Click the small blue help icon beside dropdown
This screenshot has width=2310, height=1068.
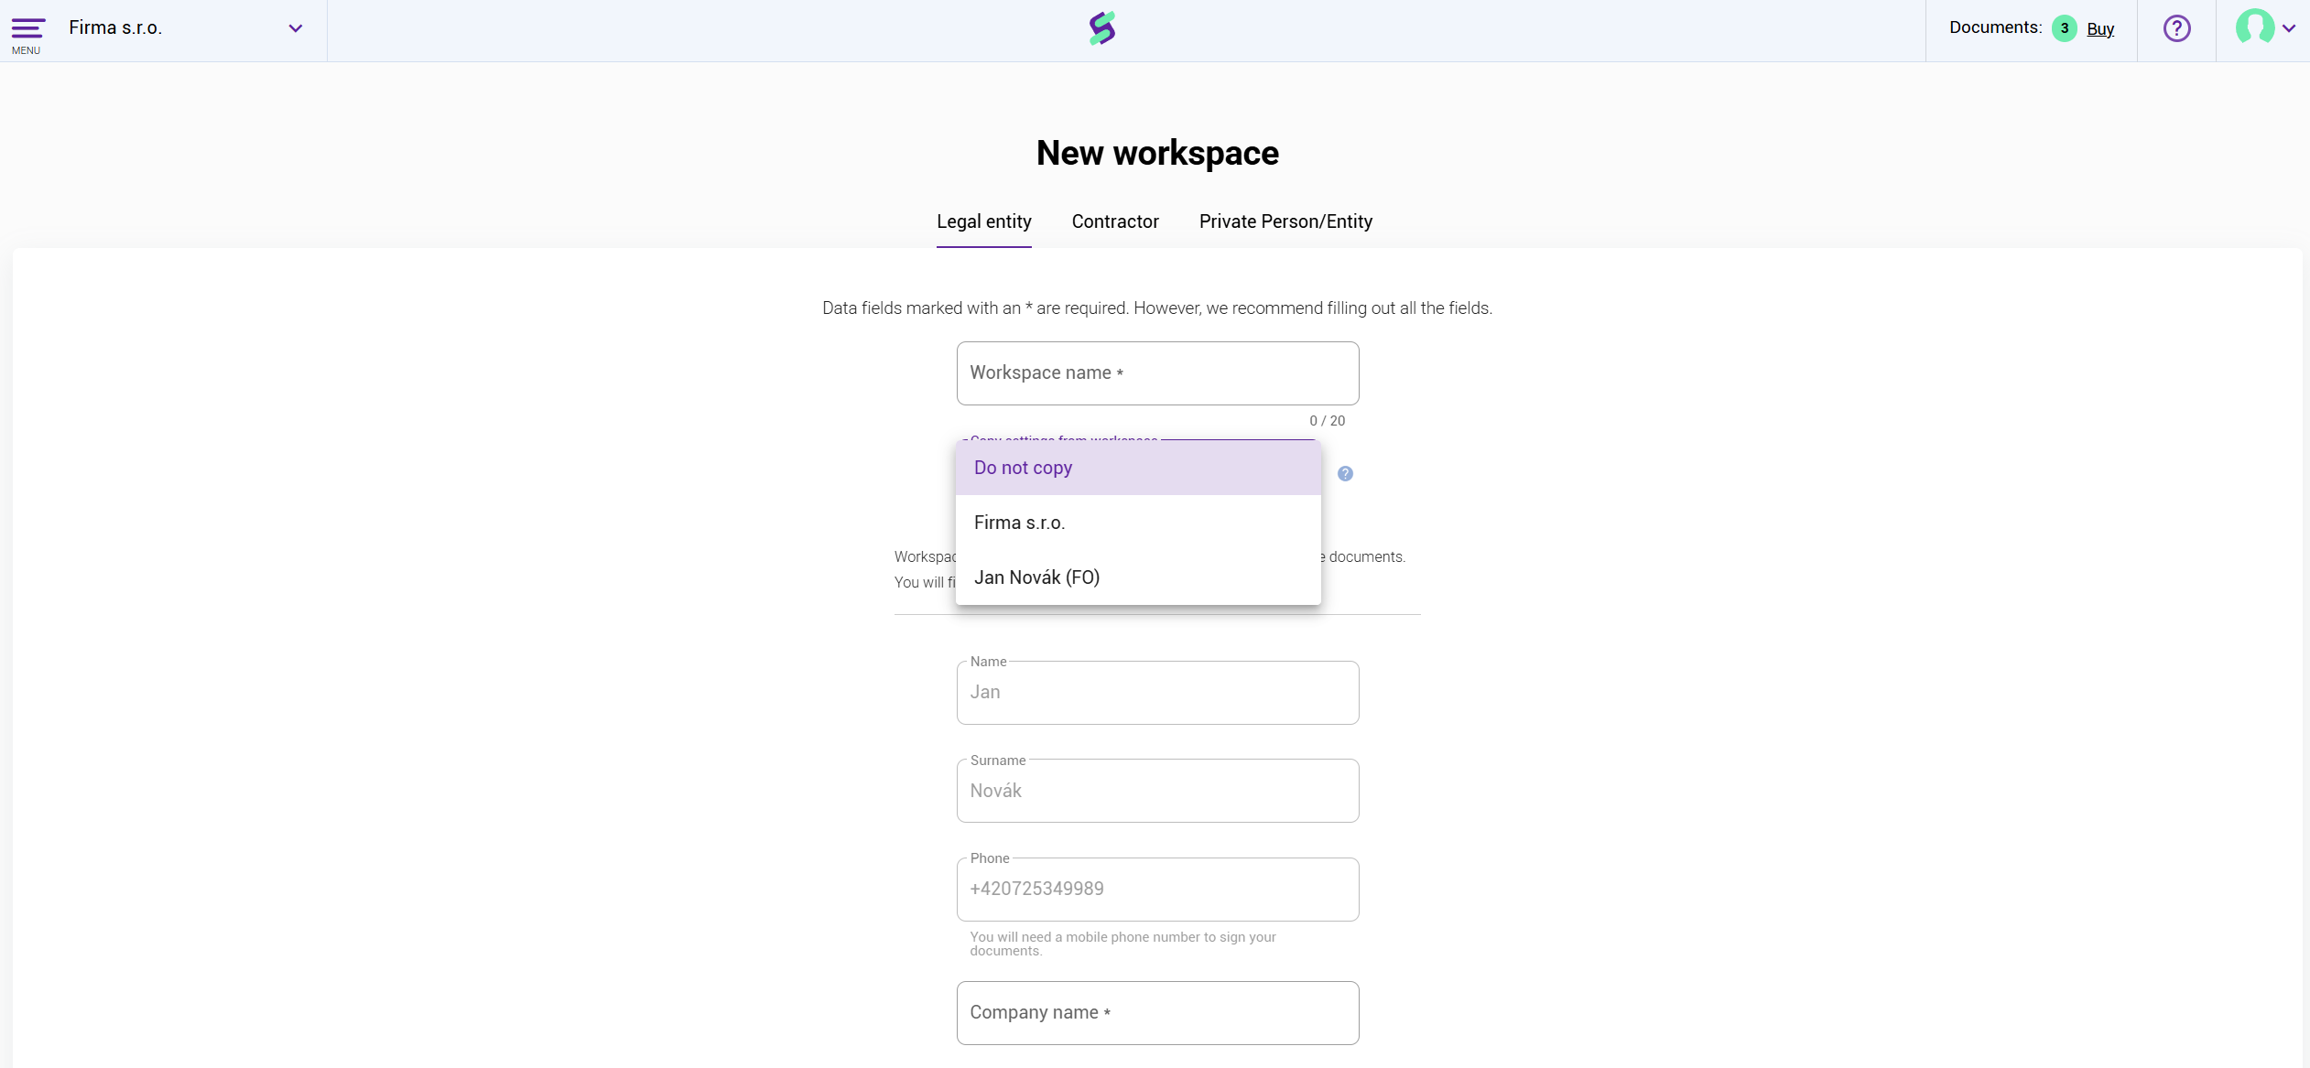1345,473
